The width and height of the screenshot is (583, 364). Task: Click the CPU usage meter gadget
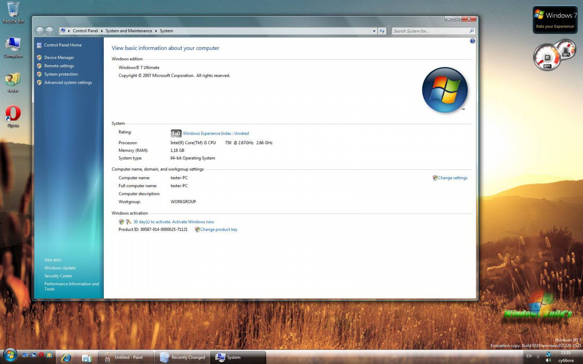pos(547,57)
